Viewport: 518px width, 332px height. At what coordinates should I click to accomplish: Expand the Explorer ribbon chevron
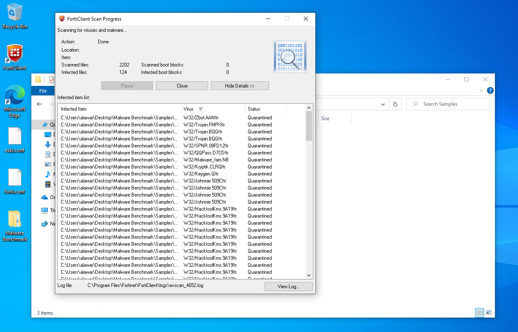pos(481,90)
